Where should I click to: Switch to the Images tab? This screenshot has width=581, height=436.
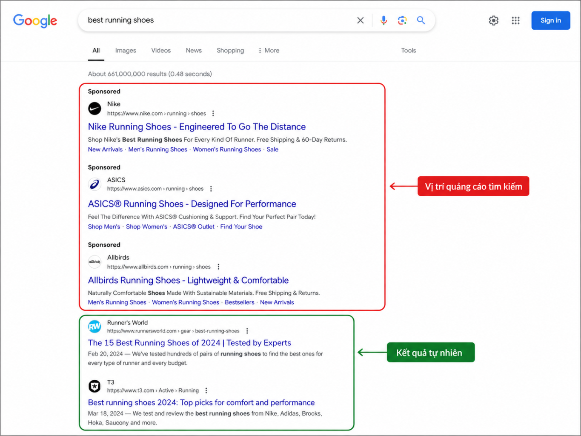(126, 50)
